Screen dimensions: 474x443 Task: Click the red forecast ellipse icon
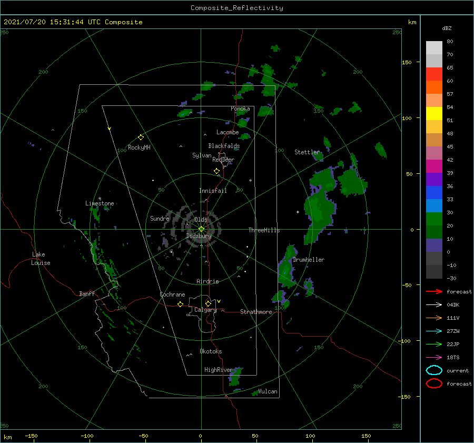click(434, 383)
